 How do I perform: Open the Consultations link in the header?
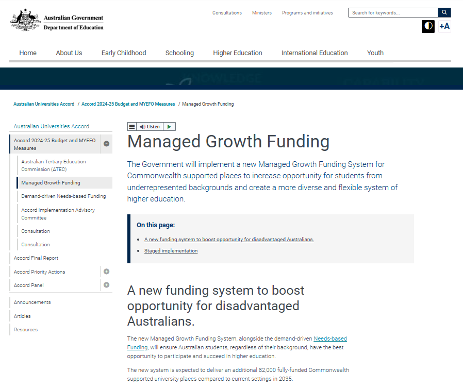point(227,13)
